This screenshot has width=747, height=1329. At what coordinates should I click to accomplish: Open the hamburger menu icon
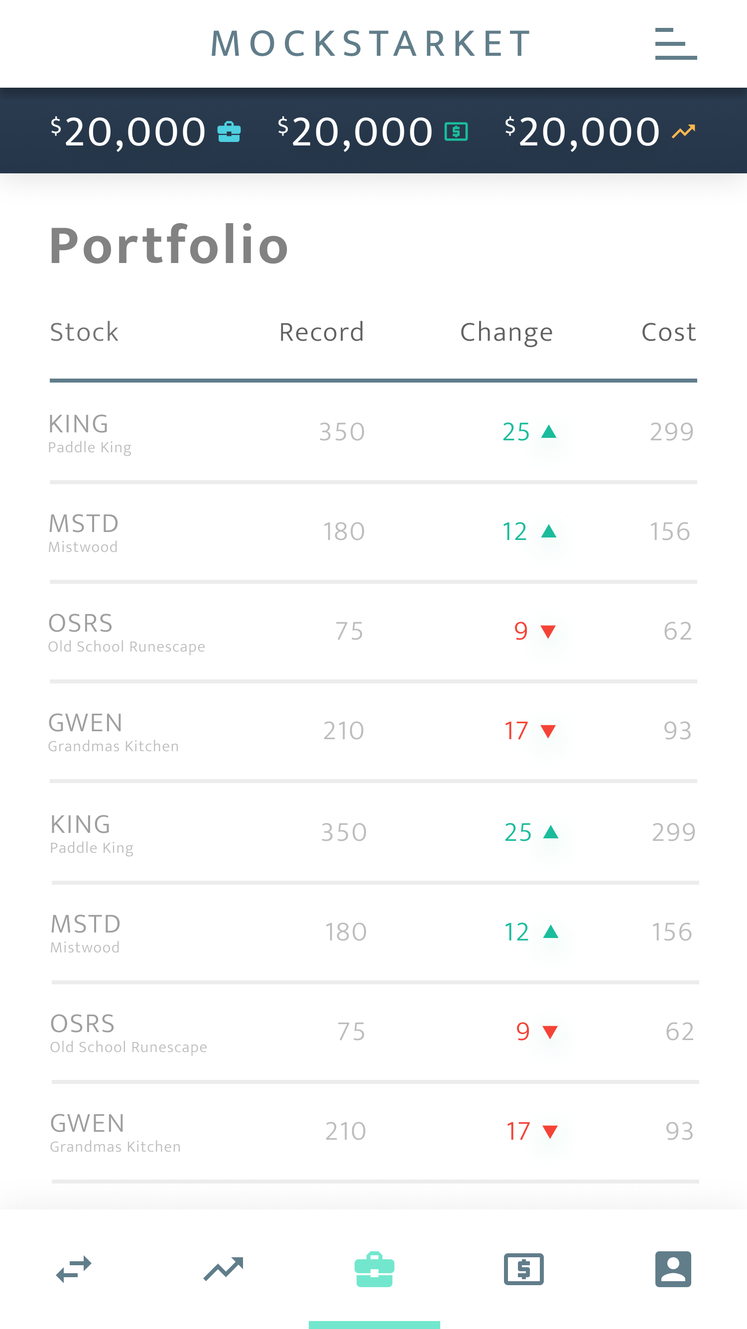(x=675, y=44)
